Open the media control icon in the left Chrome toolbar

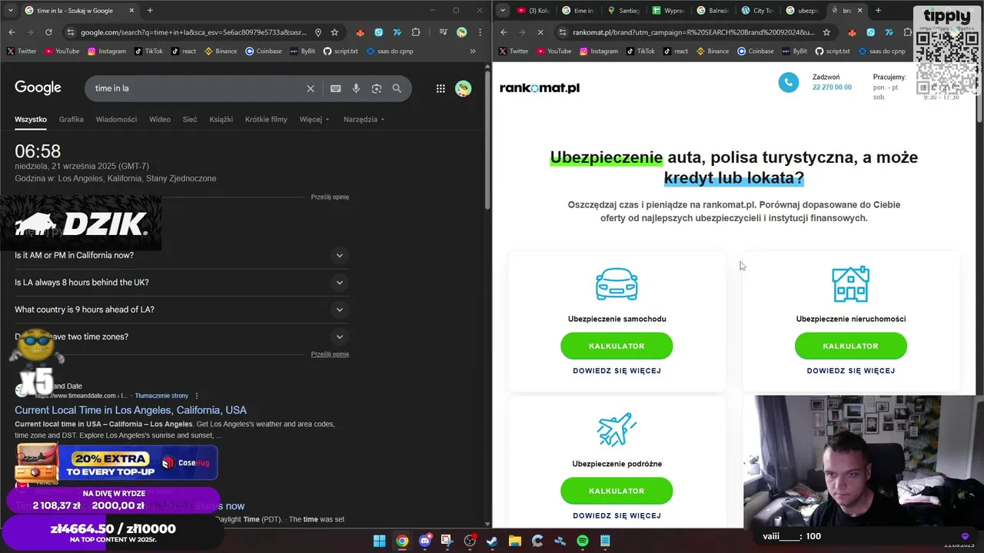coord(444,32)
